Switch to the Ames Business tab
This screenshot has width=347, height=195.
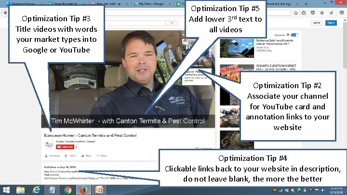[67, 4]
